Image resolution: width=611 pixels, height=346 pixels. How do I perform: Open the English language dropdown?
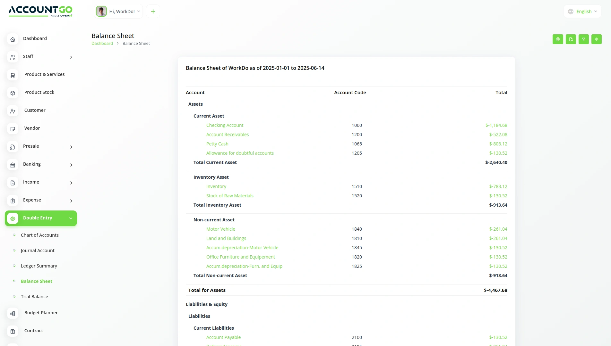pyautogui.click(x=582, y=12)
